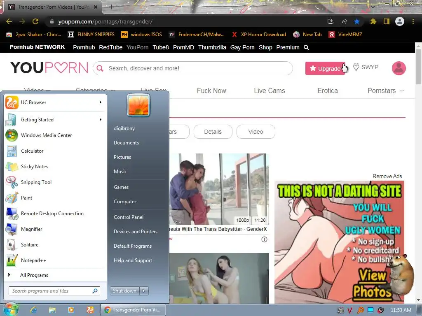Click the Chrome taskbar window button
Viewport: 422px width, 316px height.
pos(133,310)
